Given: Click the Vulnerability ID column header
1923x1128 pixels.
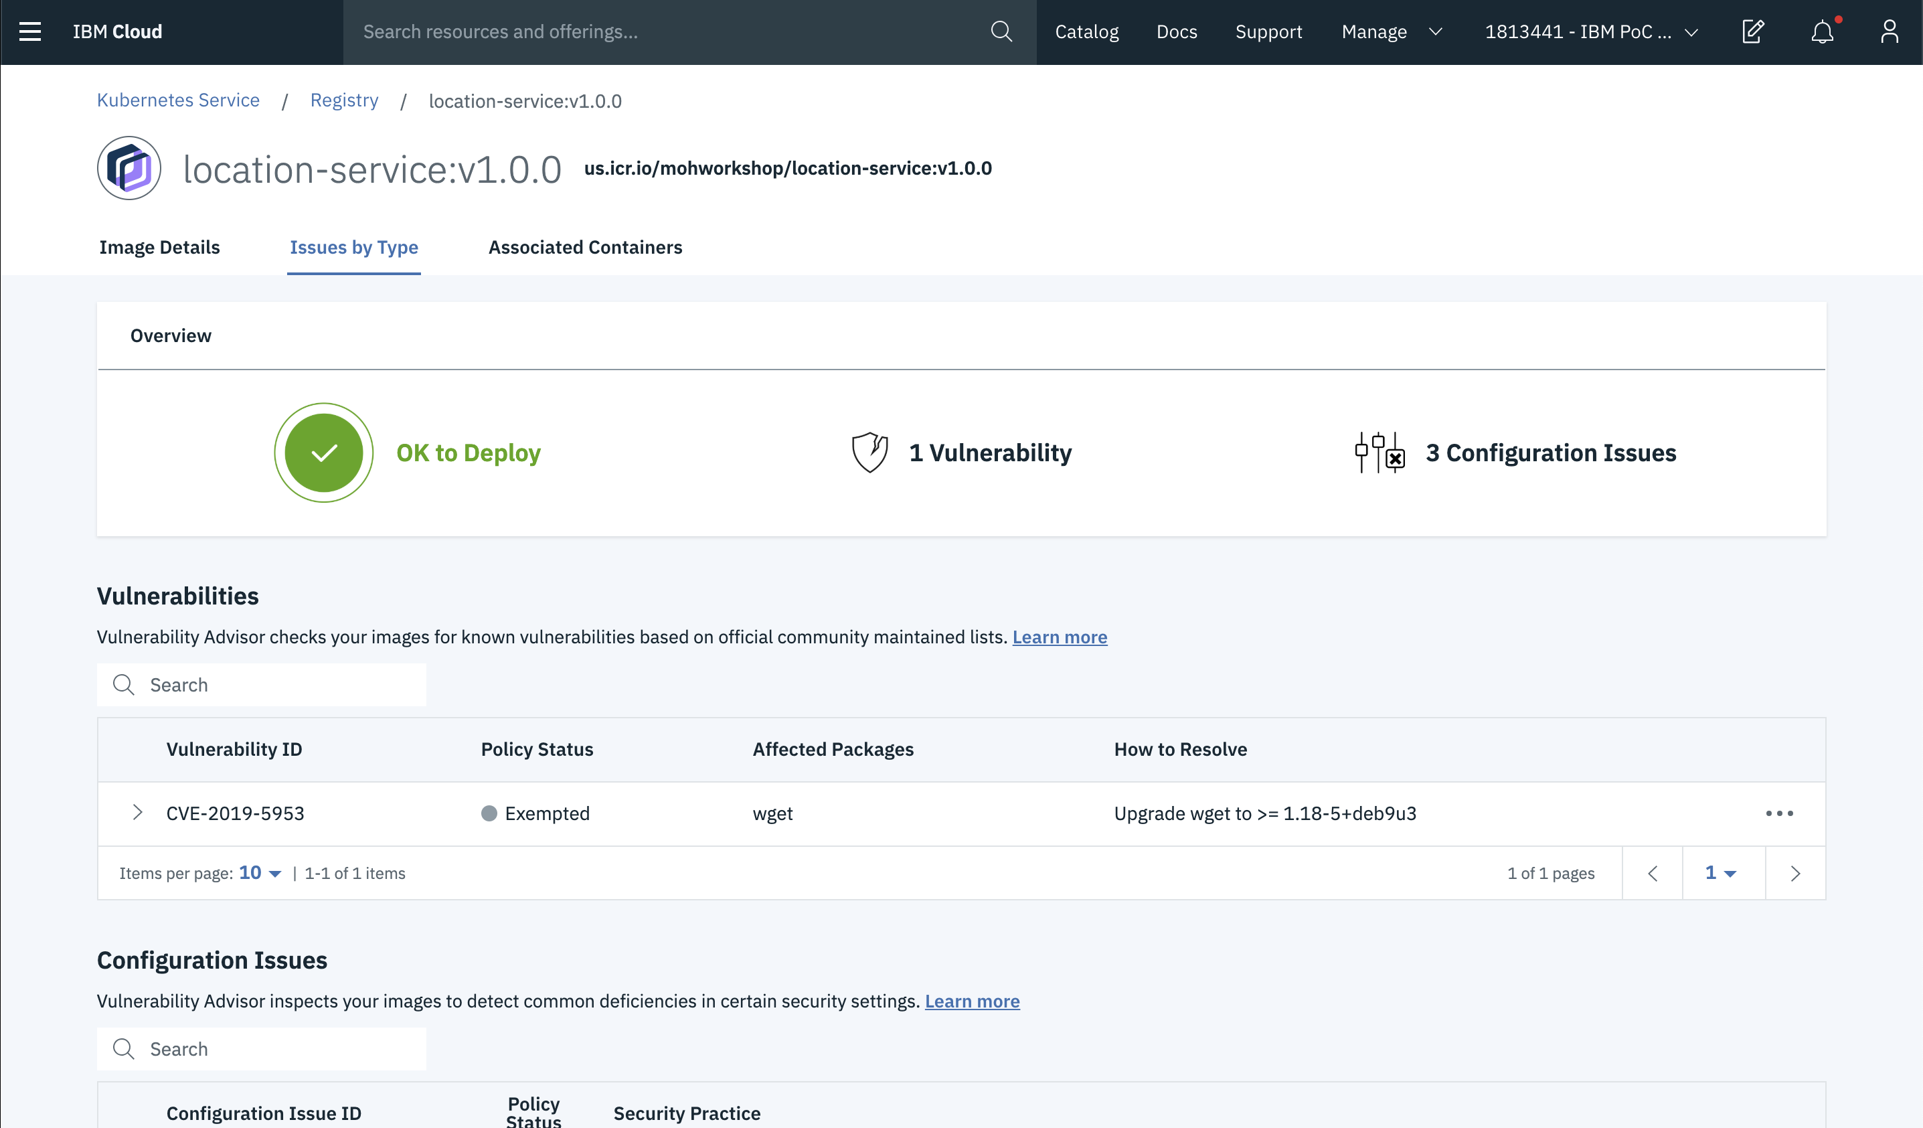Looking at the screenshot, I should [x=234, y=750].
